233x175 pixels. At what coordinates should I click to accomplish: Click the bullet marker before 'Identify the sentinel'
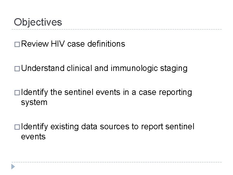tap(17, 93)
